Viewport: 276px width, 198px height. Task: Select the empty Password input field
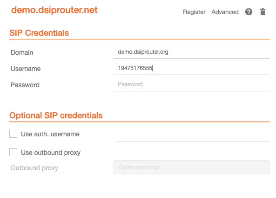tap(191, 84)
